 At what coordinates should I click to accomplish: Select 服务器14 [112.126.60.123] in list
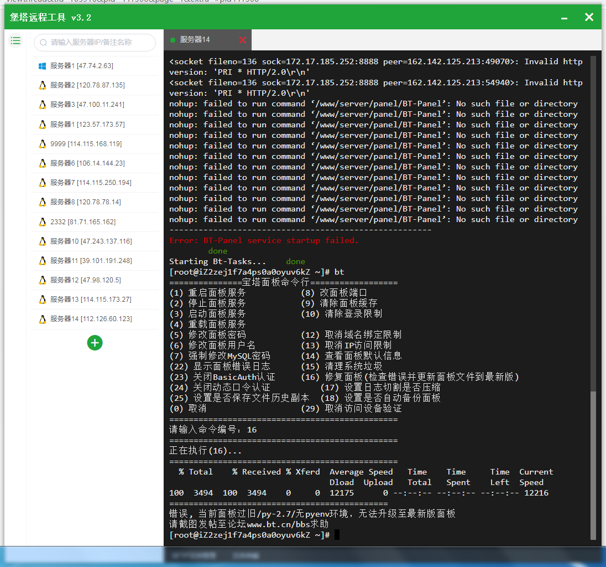pyautogui.click(x=95, y=319)
